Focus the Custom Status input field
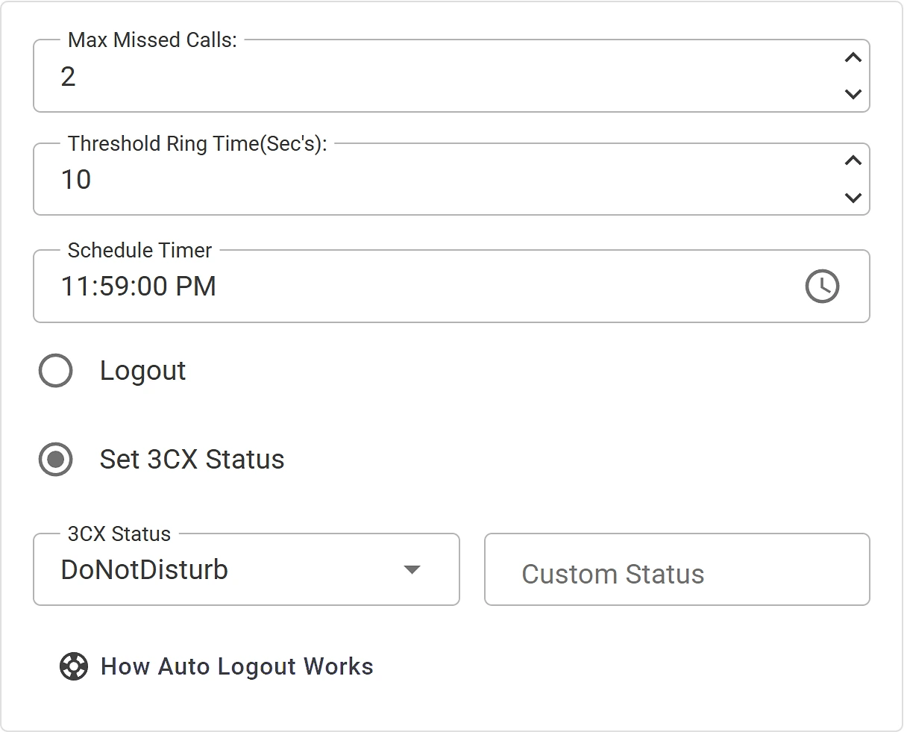 click(x=677, y=569)
